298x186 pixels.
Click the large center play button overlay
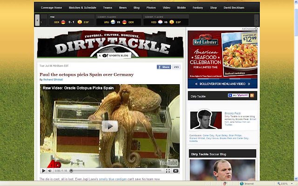110,126
